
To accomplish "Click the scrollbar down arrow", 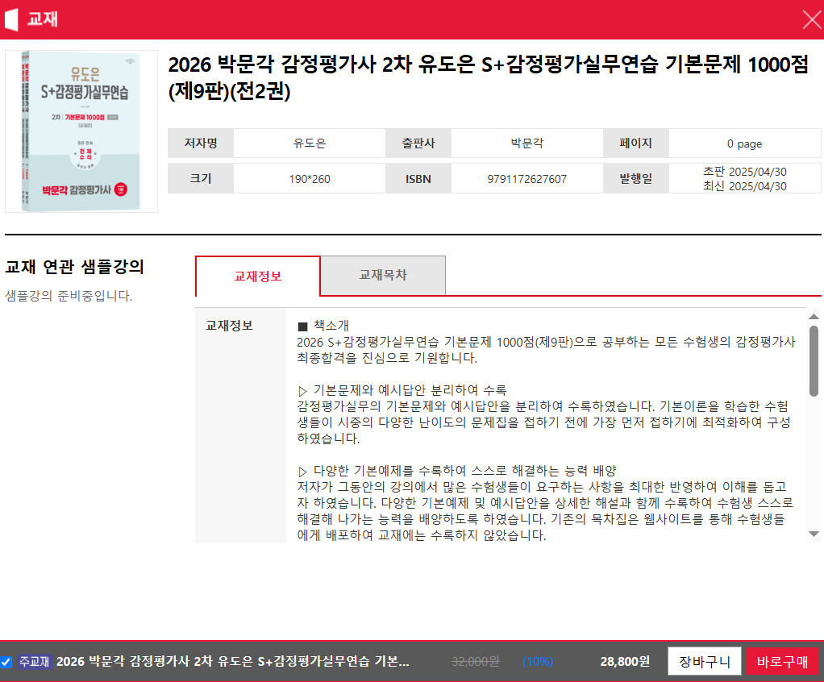I will point(814,534).
